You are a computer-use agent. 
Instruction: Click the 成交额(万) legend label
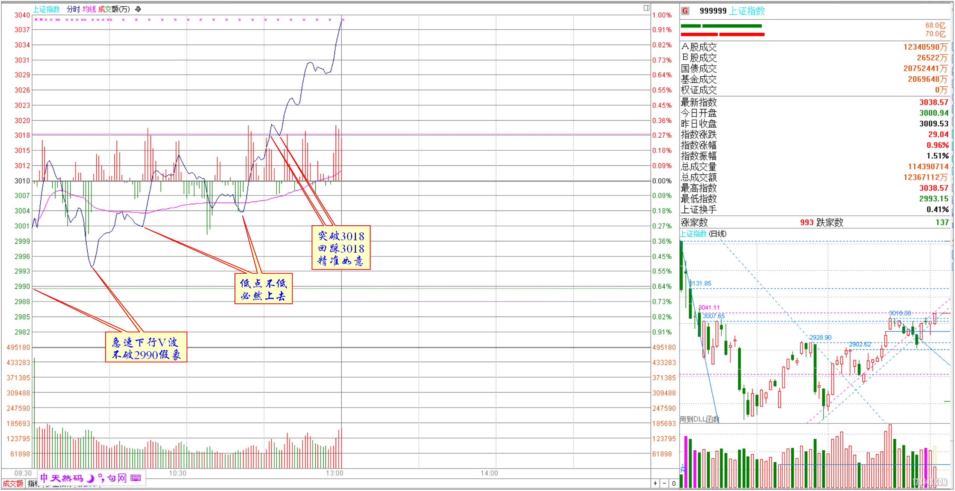114,9
